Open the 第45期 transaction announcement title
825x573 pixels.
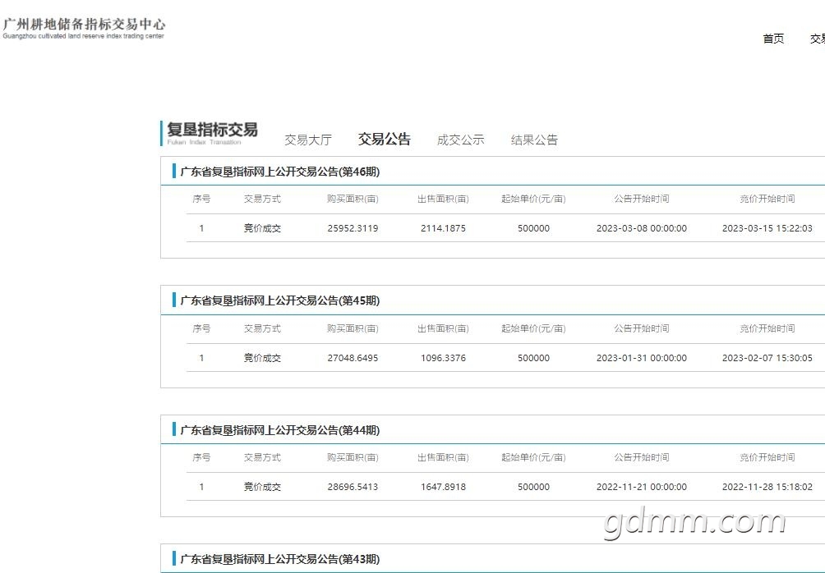[x=280, y=300]
